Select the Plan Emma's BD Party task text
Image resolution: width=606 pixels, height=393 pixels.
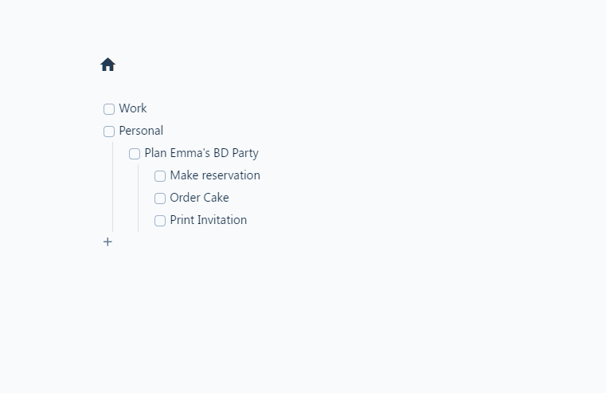(x=201, y=153)
